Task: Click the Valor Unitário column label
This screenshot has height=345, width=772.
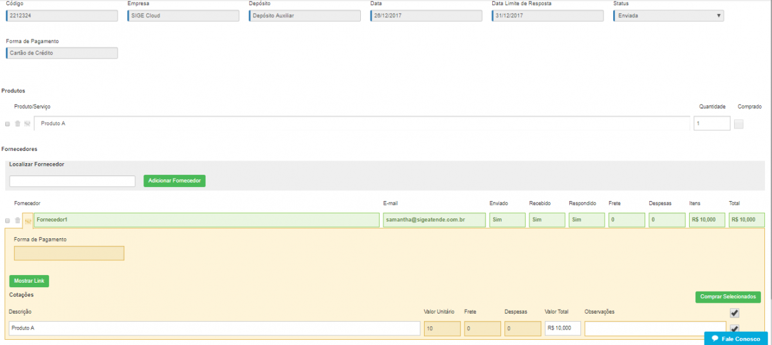Action: 439,312
